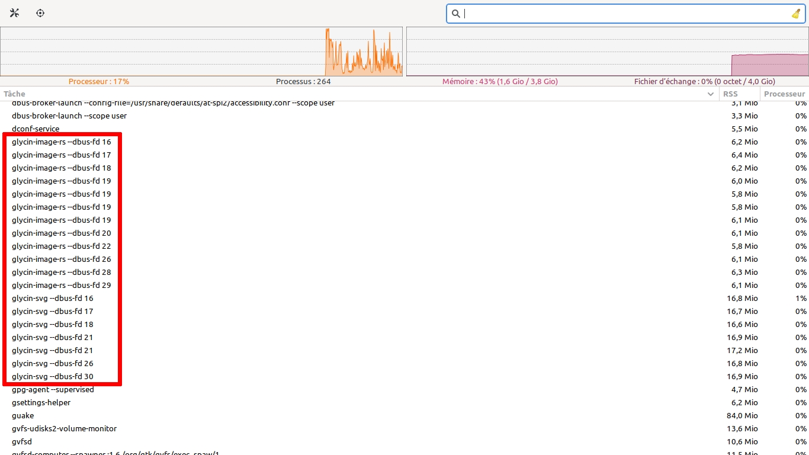This screenshot has height=455, width=809.
Task: Toggle the sort arrow in Tâche header
Action: click(711, 94)
